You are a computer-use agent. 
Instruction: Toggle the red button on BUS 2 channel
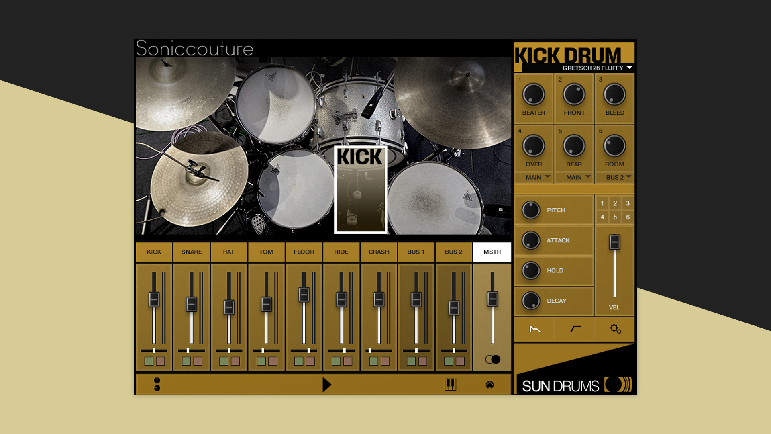(x=460, y=361)
